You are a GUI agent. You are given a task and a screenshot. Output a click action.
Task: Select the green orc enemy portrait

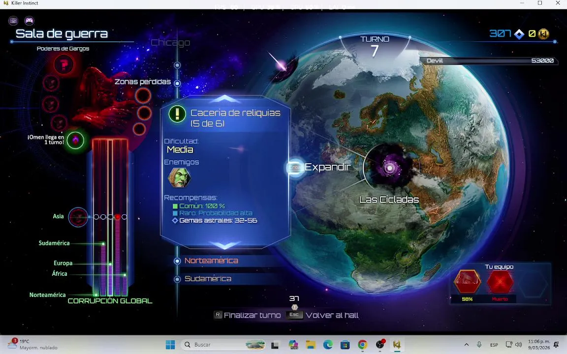(179, 177)
